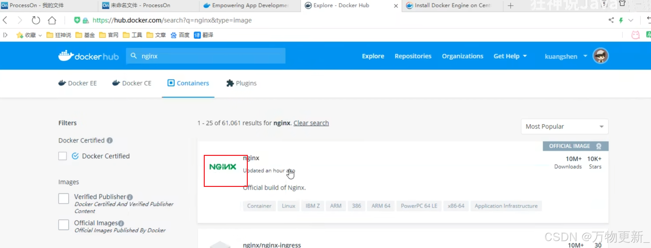Image resolution: width=651 pixels, height=248 pixels.
Task: Click the x86-64 tag
Action: pyautogui.click(x=456, y=206)
